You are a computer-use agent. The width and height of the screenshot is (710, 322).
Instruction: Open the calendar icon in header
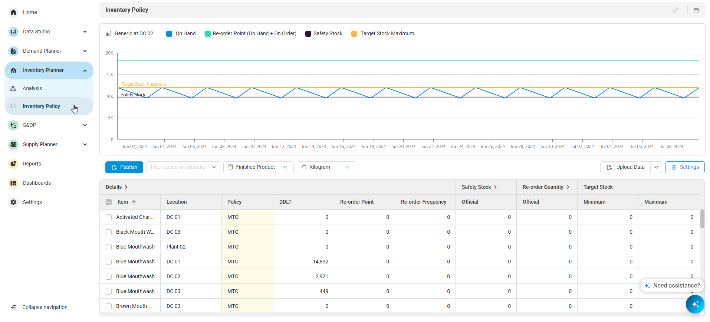[x=696, y=10]
